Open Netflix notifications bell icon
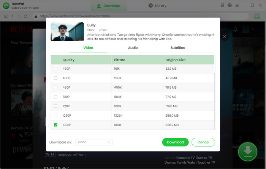This screenshot has height=169, width=266. tap(235, 30)
